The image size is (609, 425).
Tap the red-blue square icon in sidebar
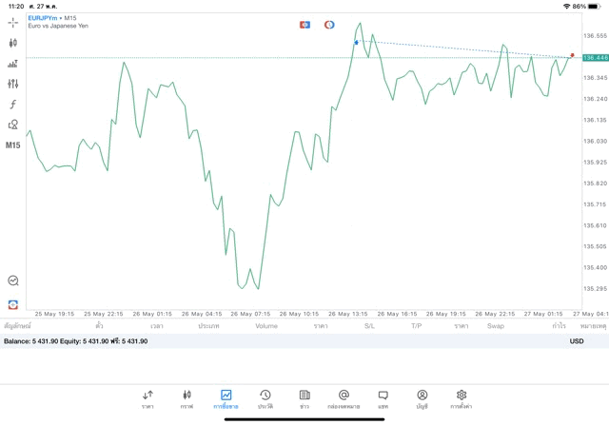pos(12,304)
